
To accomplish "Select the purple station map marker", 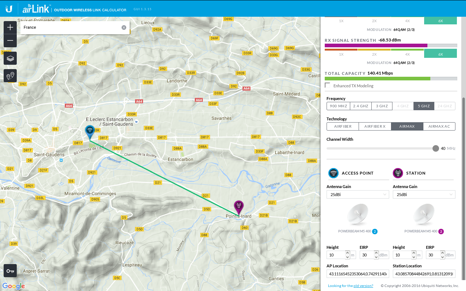I will point(238,207).
